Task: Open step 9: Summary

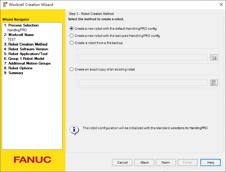Action: tap(13, 73)
